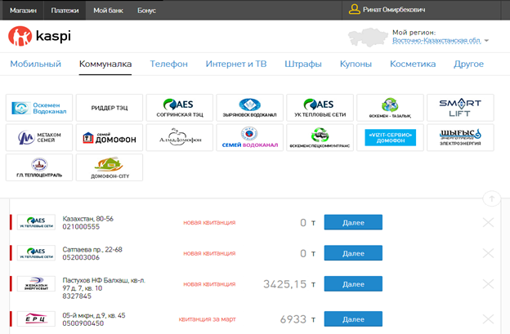Screen dimensions: 510x334
Task: Switch to the Купоны tab
Action: click(x=356, y=64)
